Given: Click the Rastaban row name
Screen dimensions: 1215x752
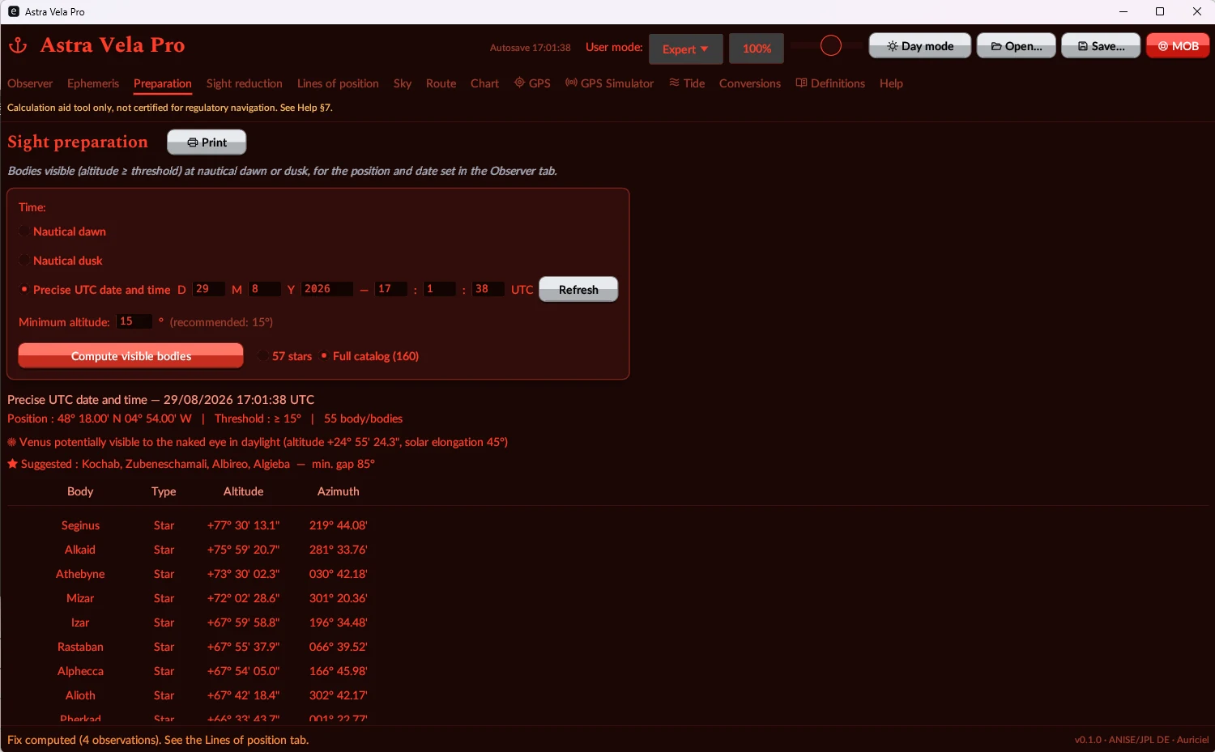Looking at the screenshot, I should 80,647.
